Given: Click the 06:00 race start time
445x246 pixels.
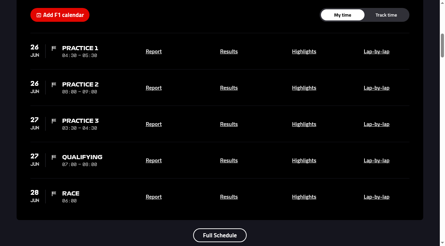Looking at the screenshot, I should tap(69, 201).
